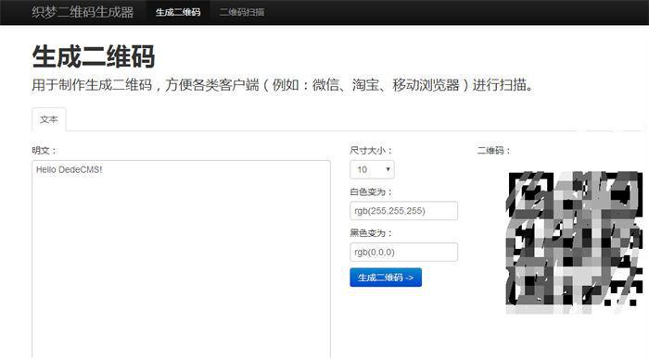The width and height of the screenshot is (649, 358).
Task: Focus the 明文 text area with Hello DedeCMS!
Action: click(x=181, y=259)
